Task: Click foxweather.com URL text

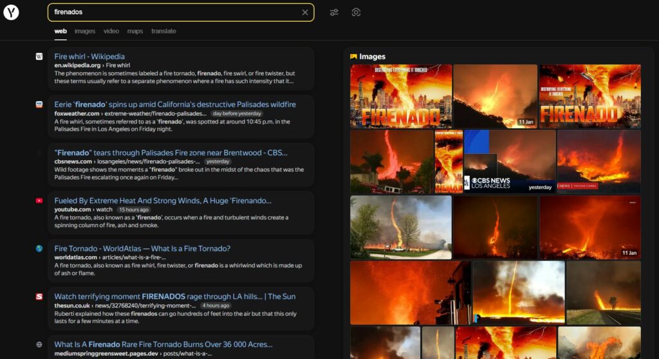Action: point(77,113)
